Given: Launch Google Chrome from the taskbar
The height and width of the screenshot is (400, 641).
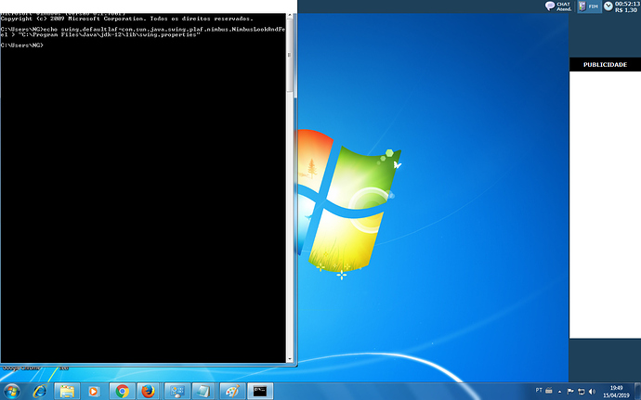Looking at the screenshot, I should coord(122,391).
